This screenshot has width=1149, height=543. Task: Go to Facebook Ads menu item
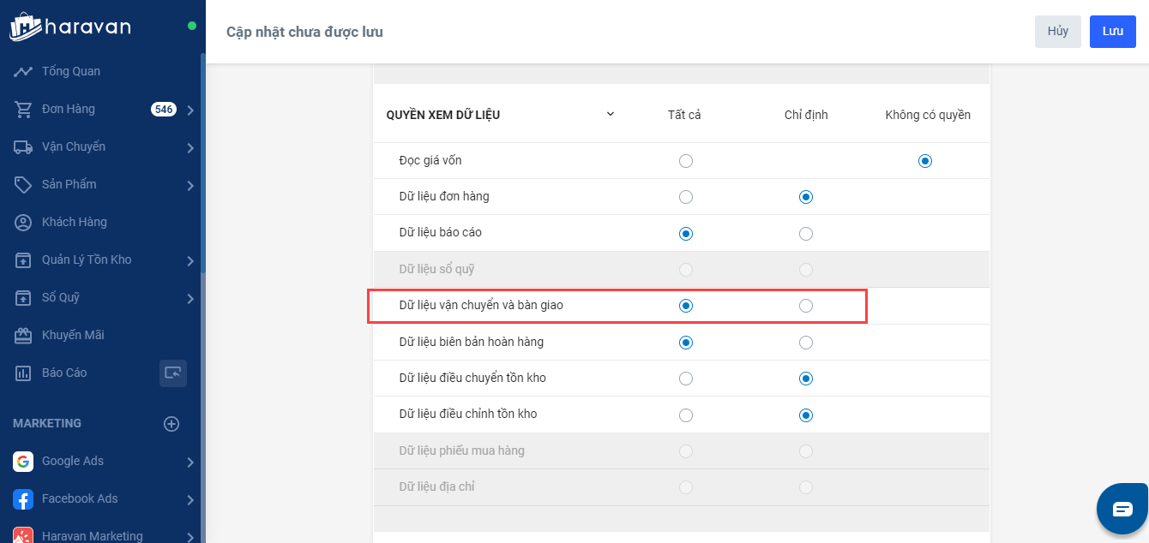[x=80, y=498]
